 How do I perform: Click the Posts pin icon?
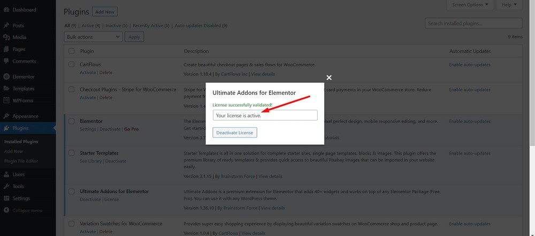(x=6, y=26)
